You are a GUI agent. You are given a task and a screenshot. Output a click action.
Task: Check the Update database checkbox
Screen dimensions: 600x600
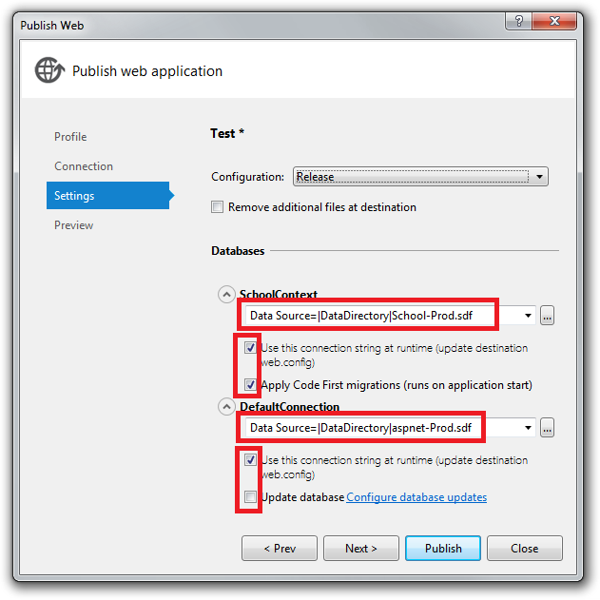(250, 496)
